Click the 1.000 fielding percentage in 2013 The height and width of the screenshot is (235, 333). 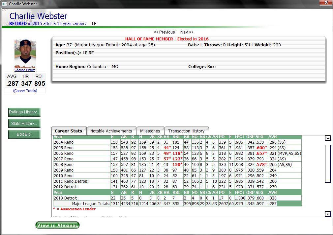[x=240, y=198]
